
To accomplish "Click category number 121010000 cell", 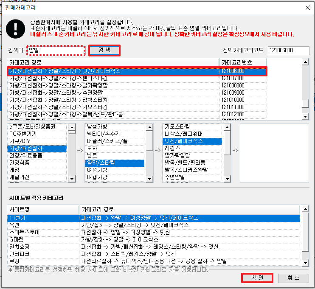I will (x=243, y=100).
